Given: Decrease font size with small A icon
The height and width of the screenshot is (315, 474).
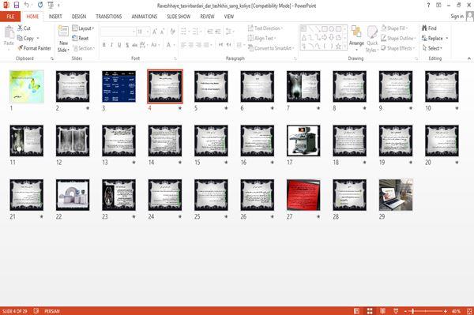Looking at the screenshot, I should [x=162, y=32].
